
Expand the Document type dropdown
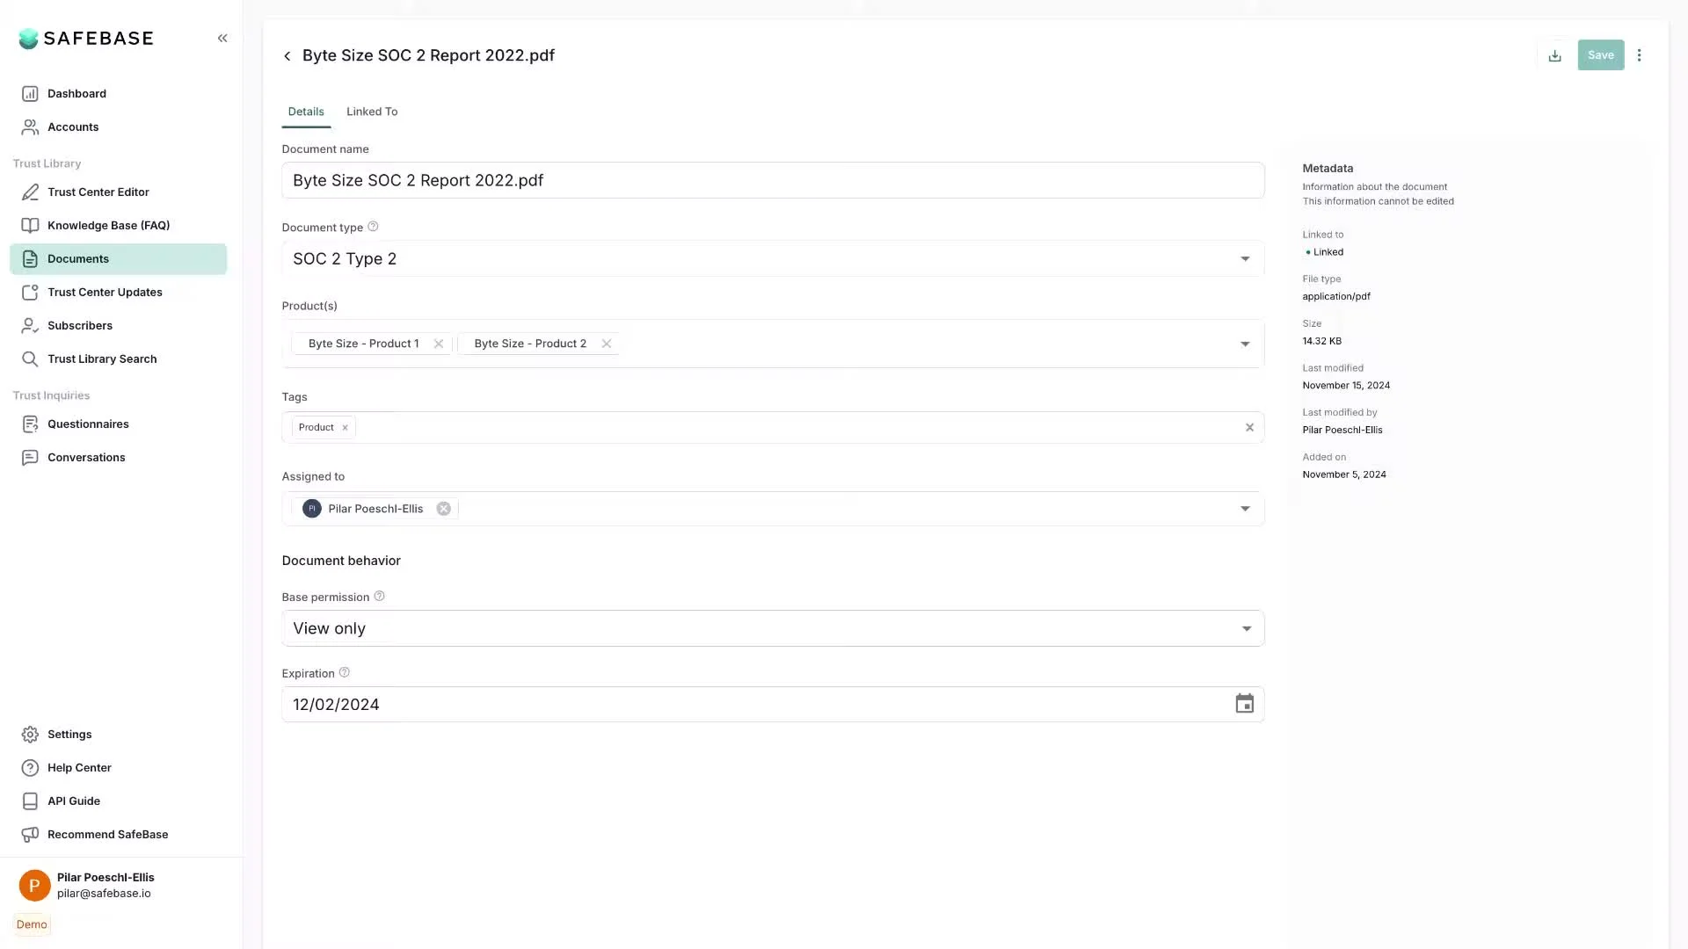point(1245,259)
